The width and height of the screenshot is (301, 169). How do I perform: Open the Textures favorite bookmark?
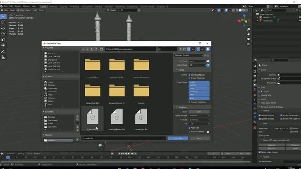click(51, 117)
